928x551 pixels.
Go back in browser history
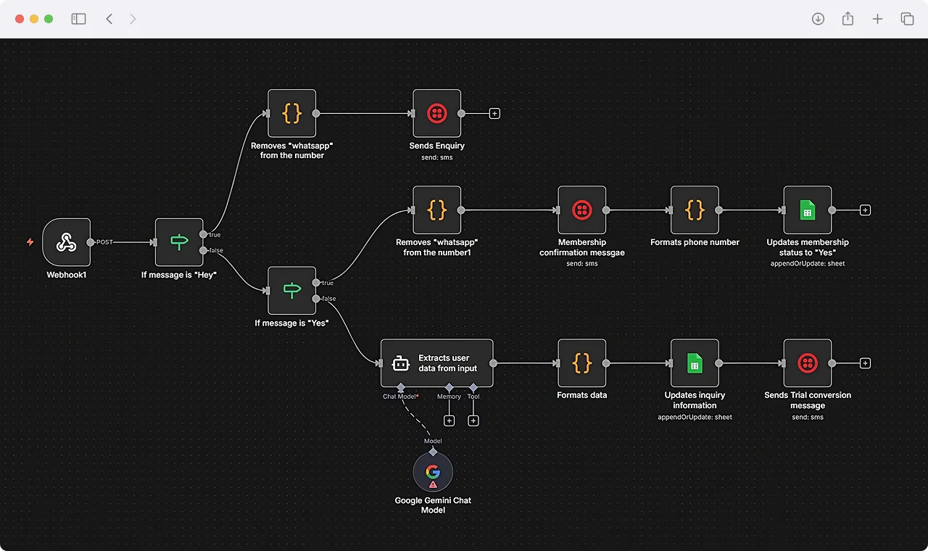pyautogui.click(x=109, y=19)
